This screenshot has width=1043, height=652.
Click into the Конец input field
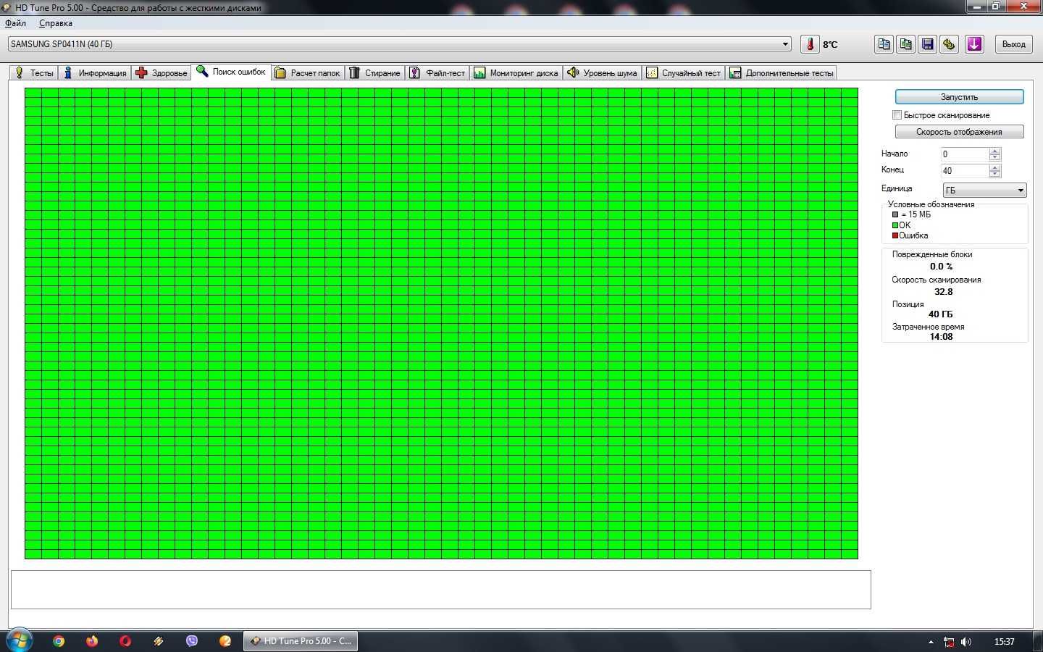coord(964,171)
